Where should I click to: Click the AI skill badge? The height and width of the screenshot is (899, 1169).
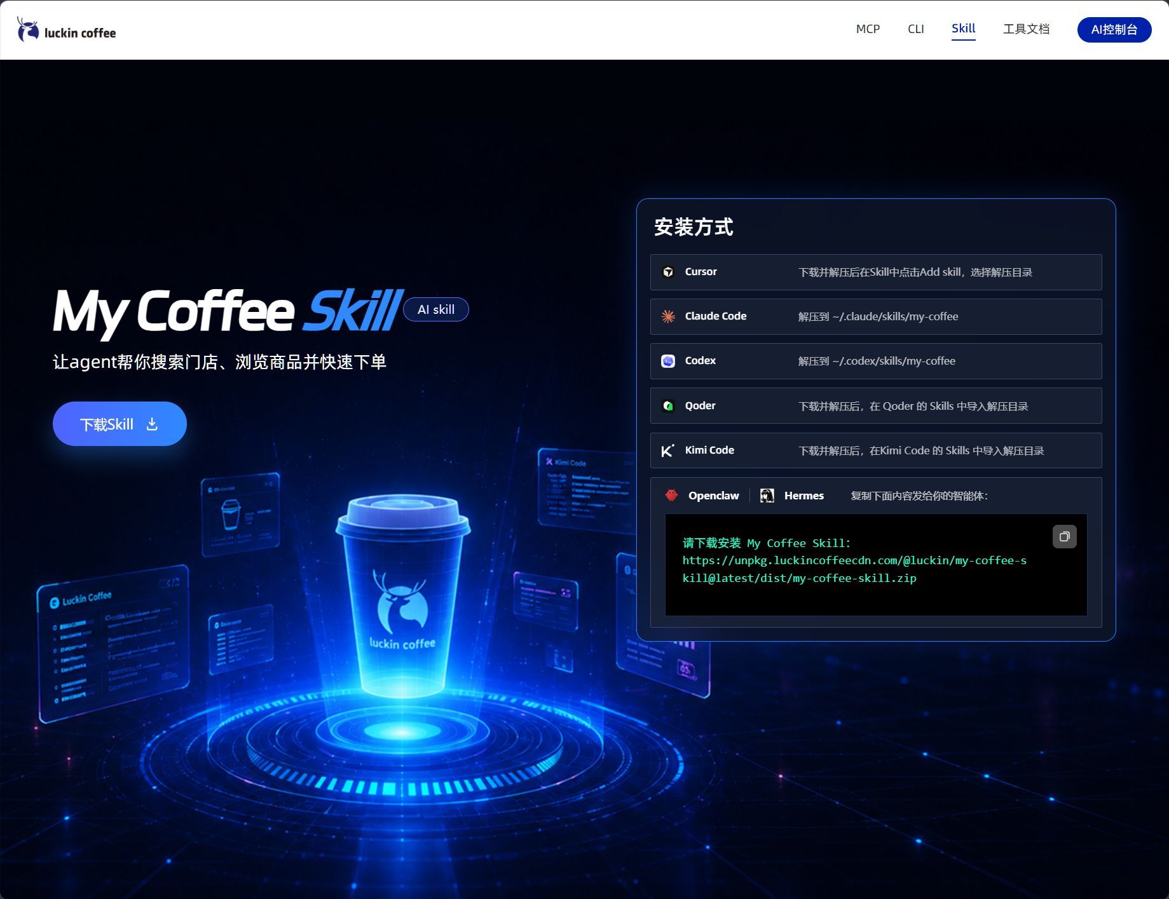[x=436, y=309]
